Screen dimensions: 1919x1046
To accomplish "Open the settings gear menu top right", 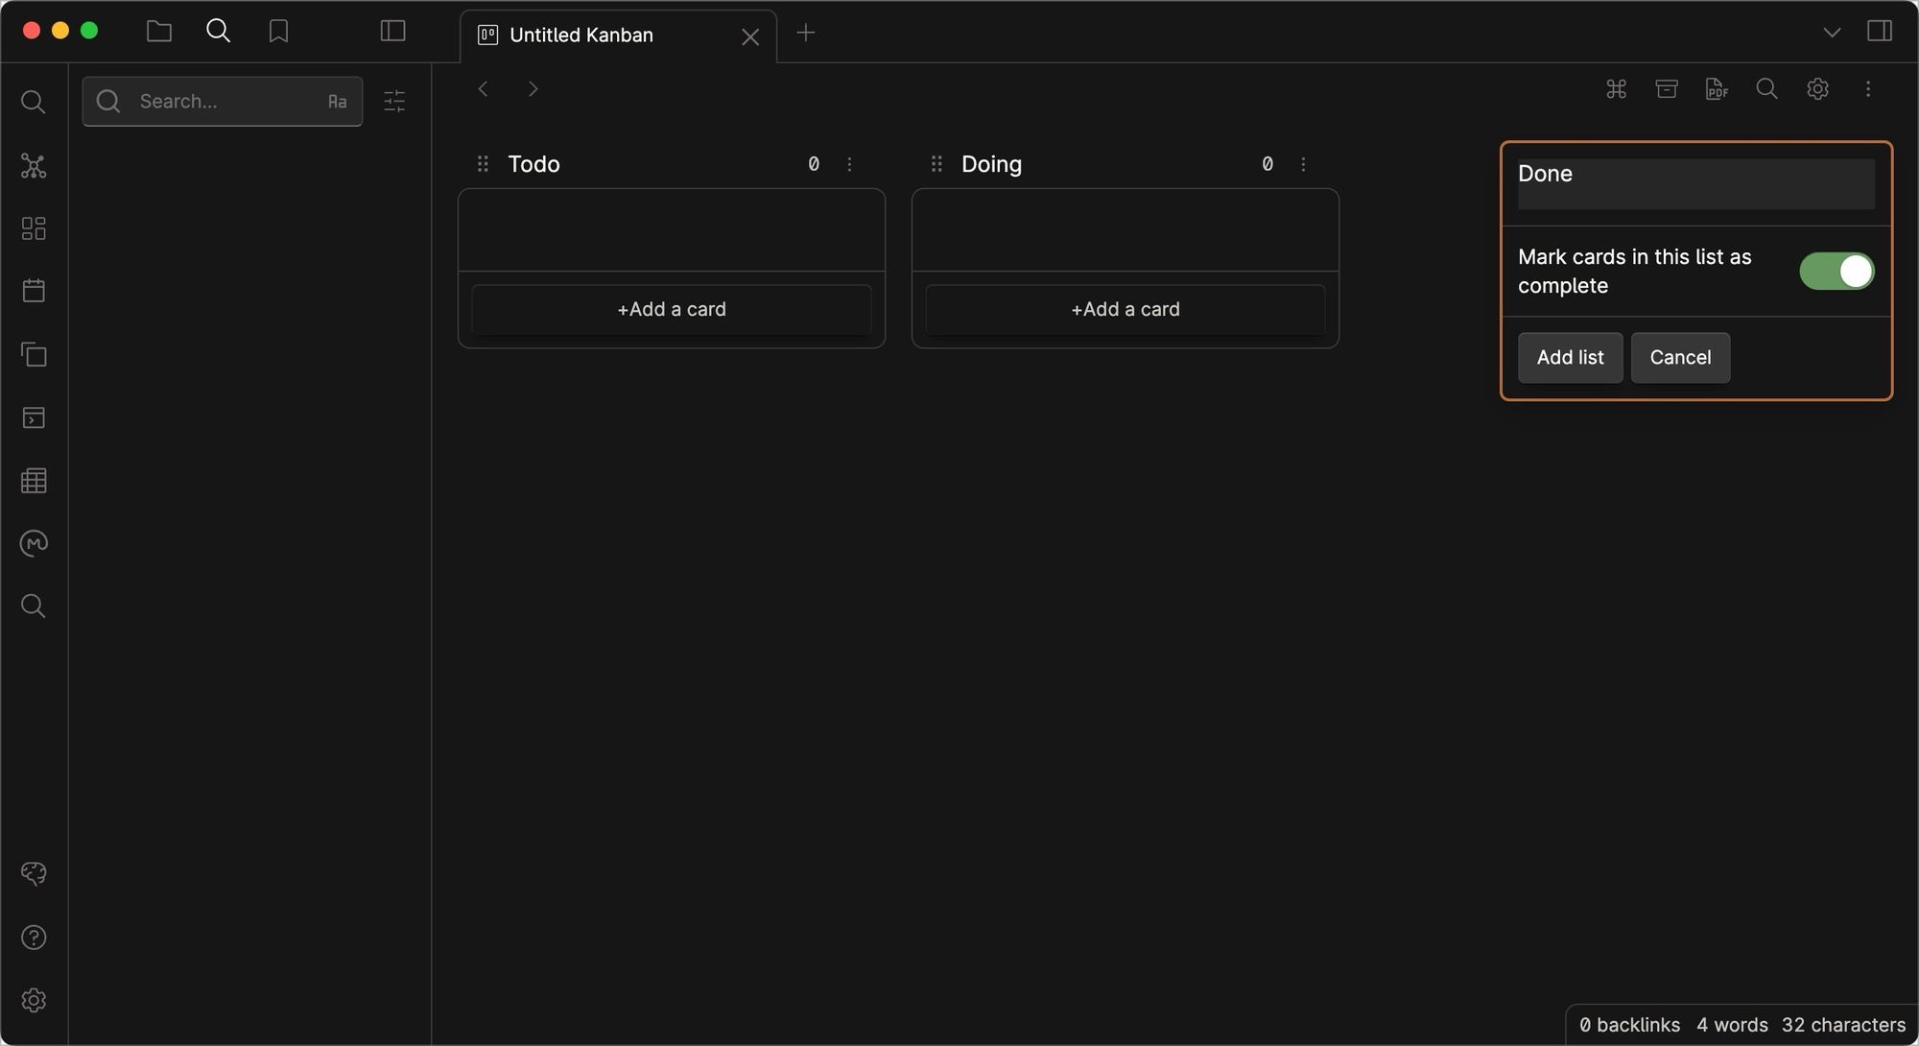I will click(x=1818, y=89).
